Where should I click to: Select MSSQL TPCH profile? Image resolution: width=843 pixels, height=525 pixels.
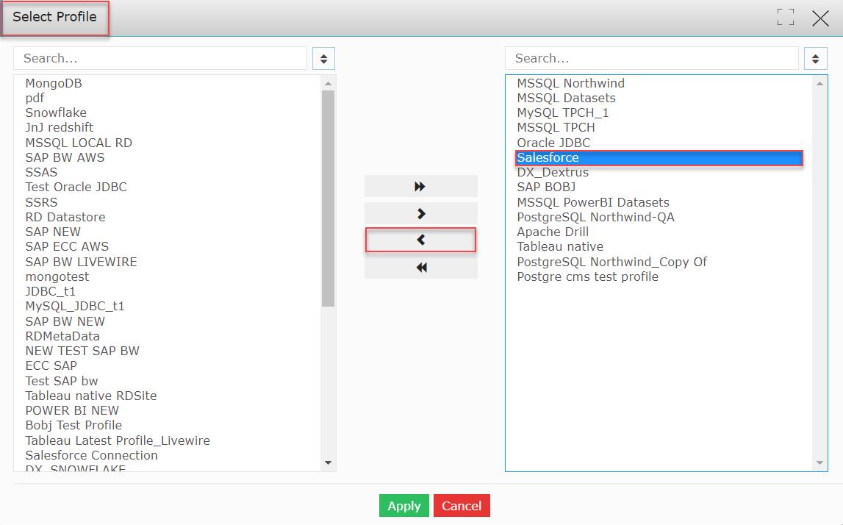pos(556,127)
